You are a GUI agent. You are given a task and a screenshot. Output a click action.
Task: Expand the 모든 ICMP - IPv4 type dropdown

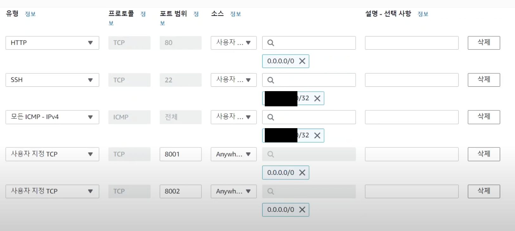pyautogui.click(x=52, y=117)
